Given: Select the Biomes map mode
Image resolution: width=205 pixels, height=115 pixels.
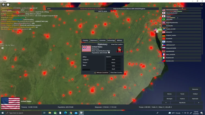Looking at the screenshot, I should pyautogui.click(x=169, y=94).
